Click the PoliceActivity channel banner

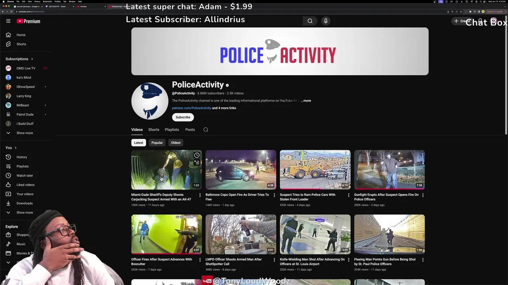coord(280,51)
